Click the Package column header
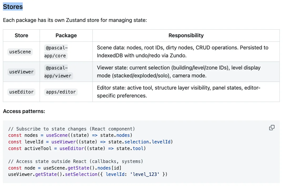 point(66,35)
